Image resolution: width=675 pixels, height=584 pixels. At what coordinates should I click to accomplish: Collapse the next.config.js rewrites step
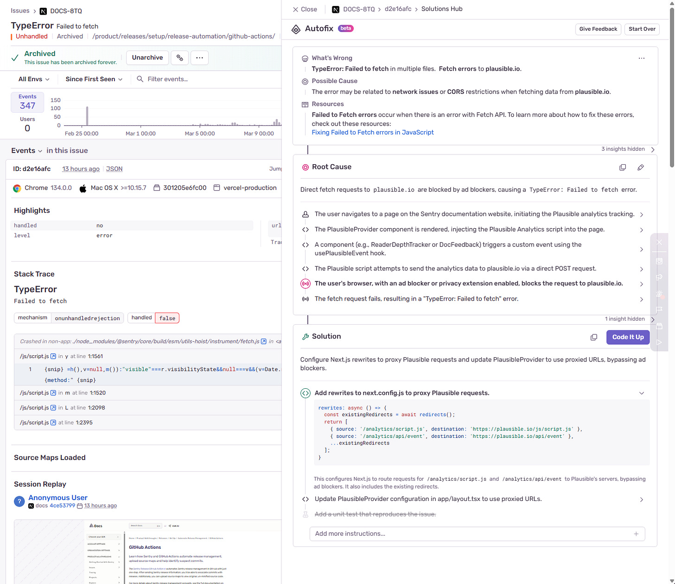pos(642,393)
